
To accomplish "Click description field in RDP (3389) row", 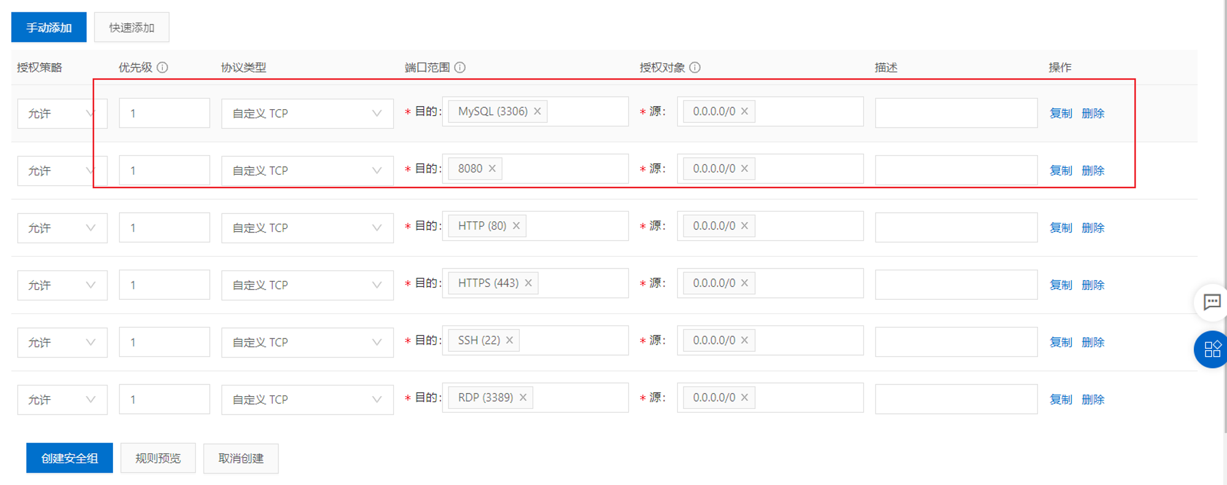I will [956, 400].
